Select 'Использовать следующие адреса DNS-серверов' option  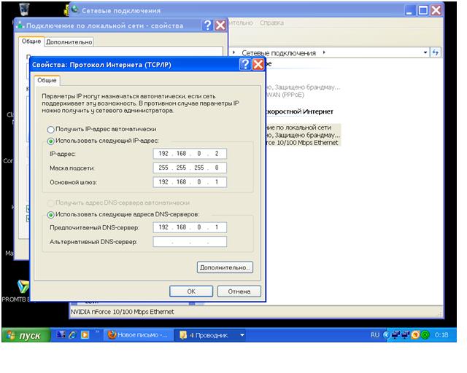(51, 214)
